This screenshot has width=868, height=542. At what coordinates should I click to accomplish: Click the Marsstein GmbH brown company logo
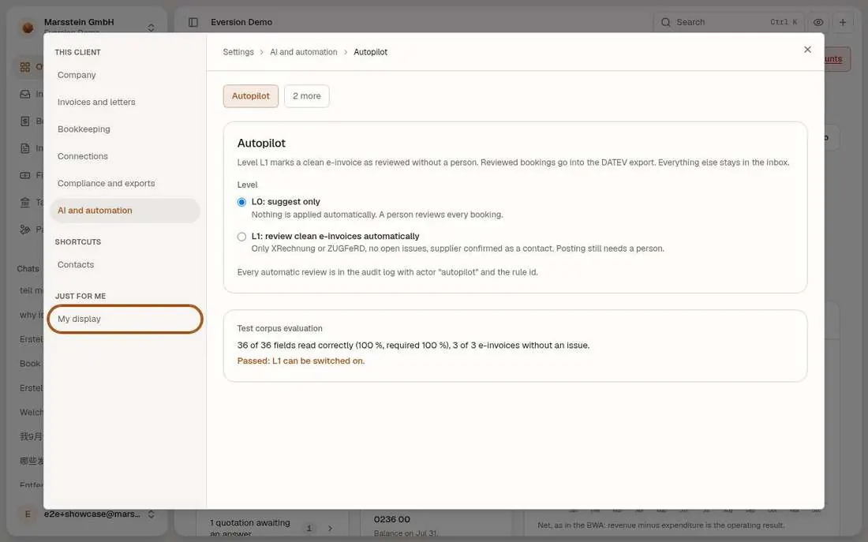pyautogui.click(x=28, y=27)
